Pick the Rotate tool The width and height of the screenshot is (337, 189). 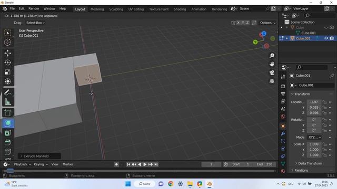click(x=8, y=62)
